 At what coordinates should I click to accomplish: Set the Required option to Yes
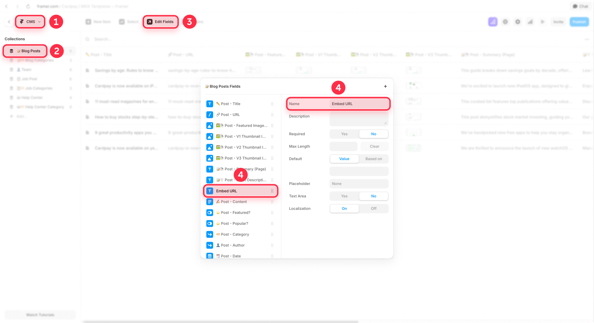(x=344, y=134)
